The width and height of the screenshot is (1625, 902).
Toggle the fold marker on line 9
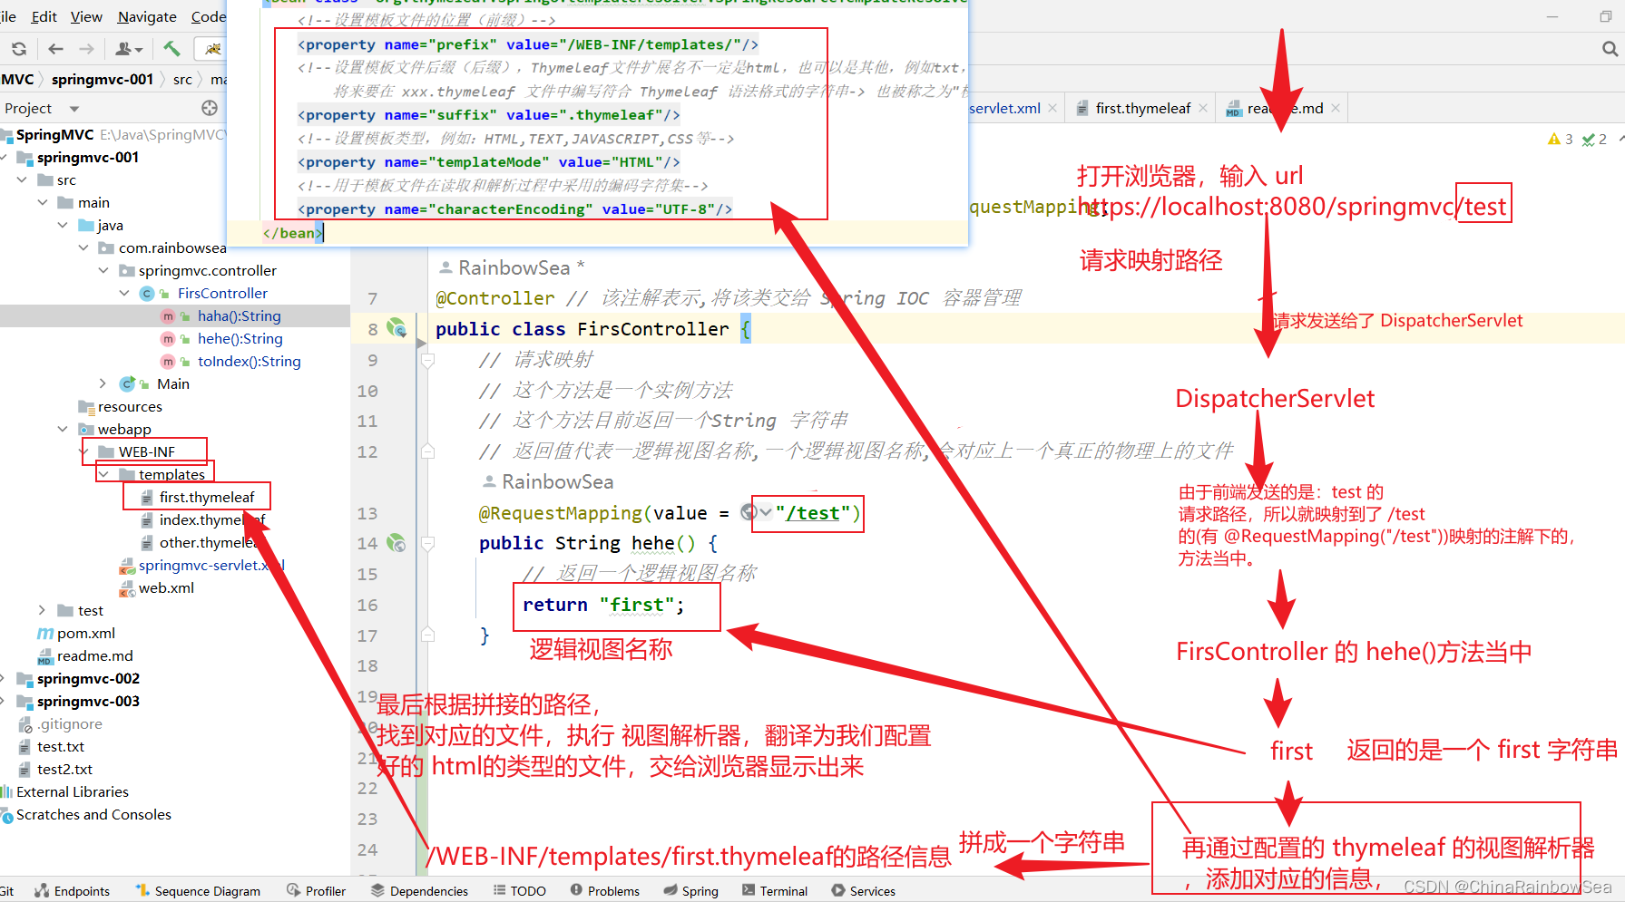(x=427, y=360)
